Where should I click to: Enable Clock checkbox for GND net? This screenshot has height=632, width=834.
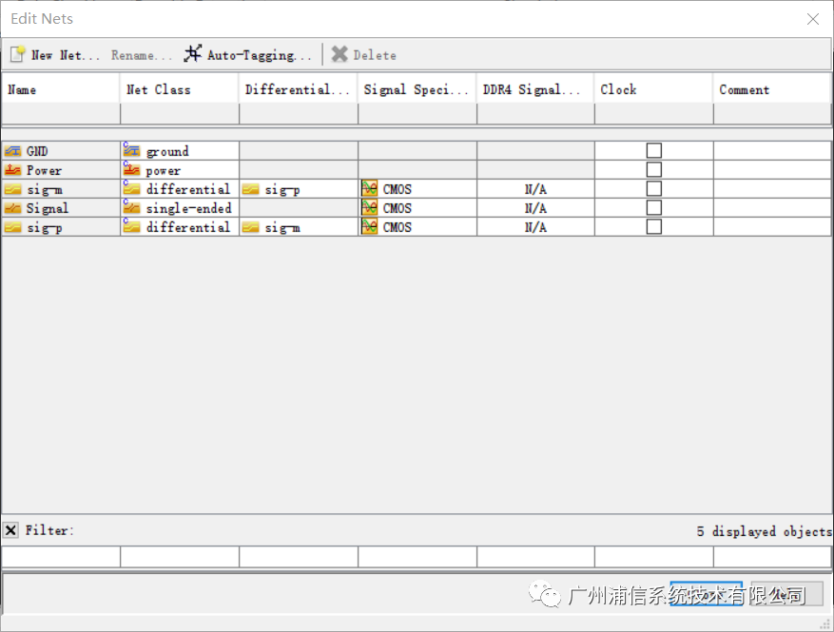tap(654, 150)
